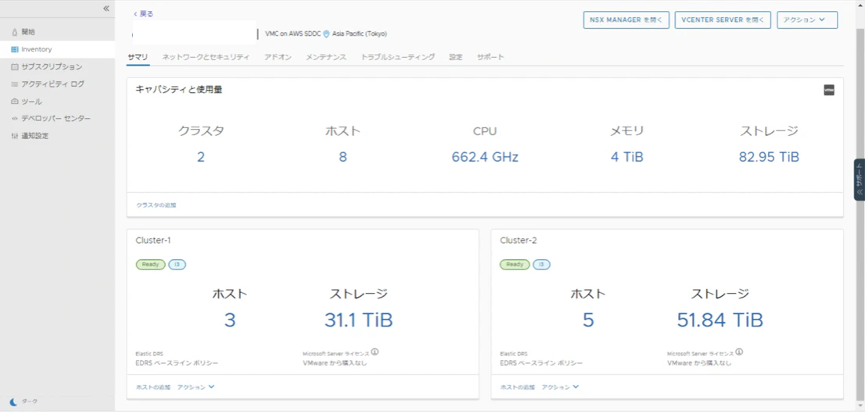Switch to メンテナンス tab
Screen dimensions: 865x414
[x=326, y=57]
